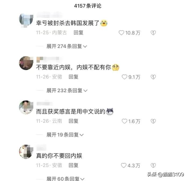Tap the heart on the 4.3万 comment
The width and height of the screenshot is (188, 181).
[x=124, y=165]
